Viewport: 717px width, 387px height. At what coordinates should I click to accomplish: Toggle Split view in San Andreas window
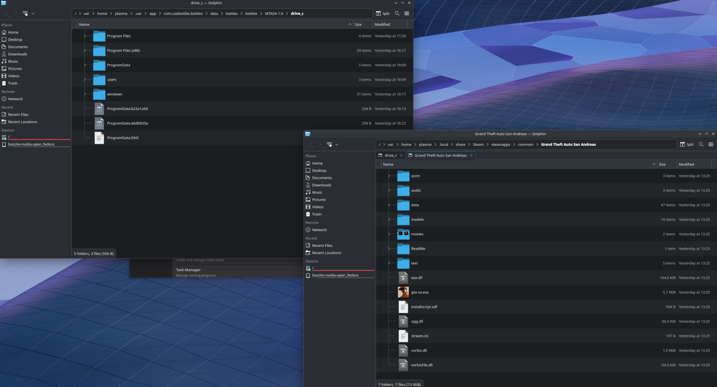(x=686, y=144)
